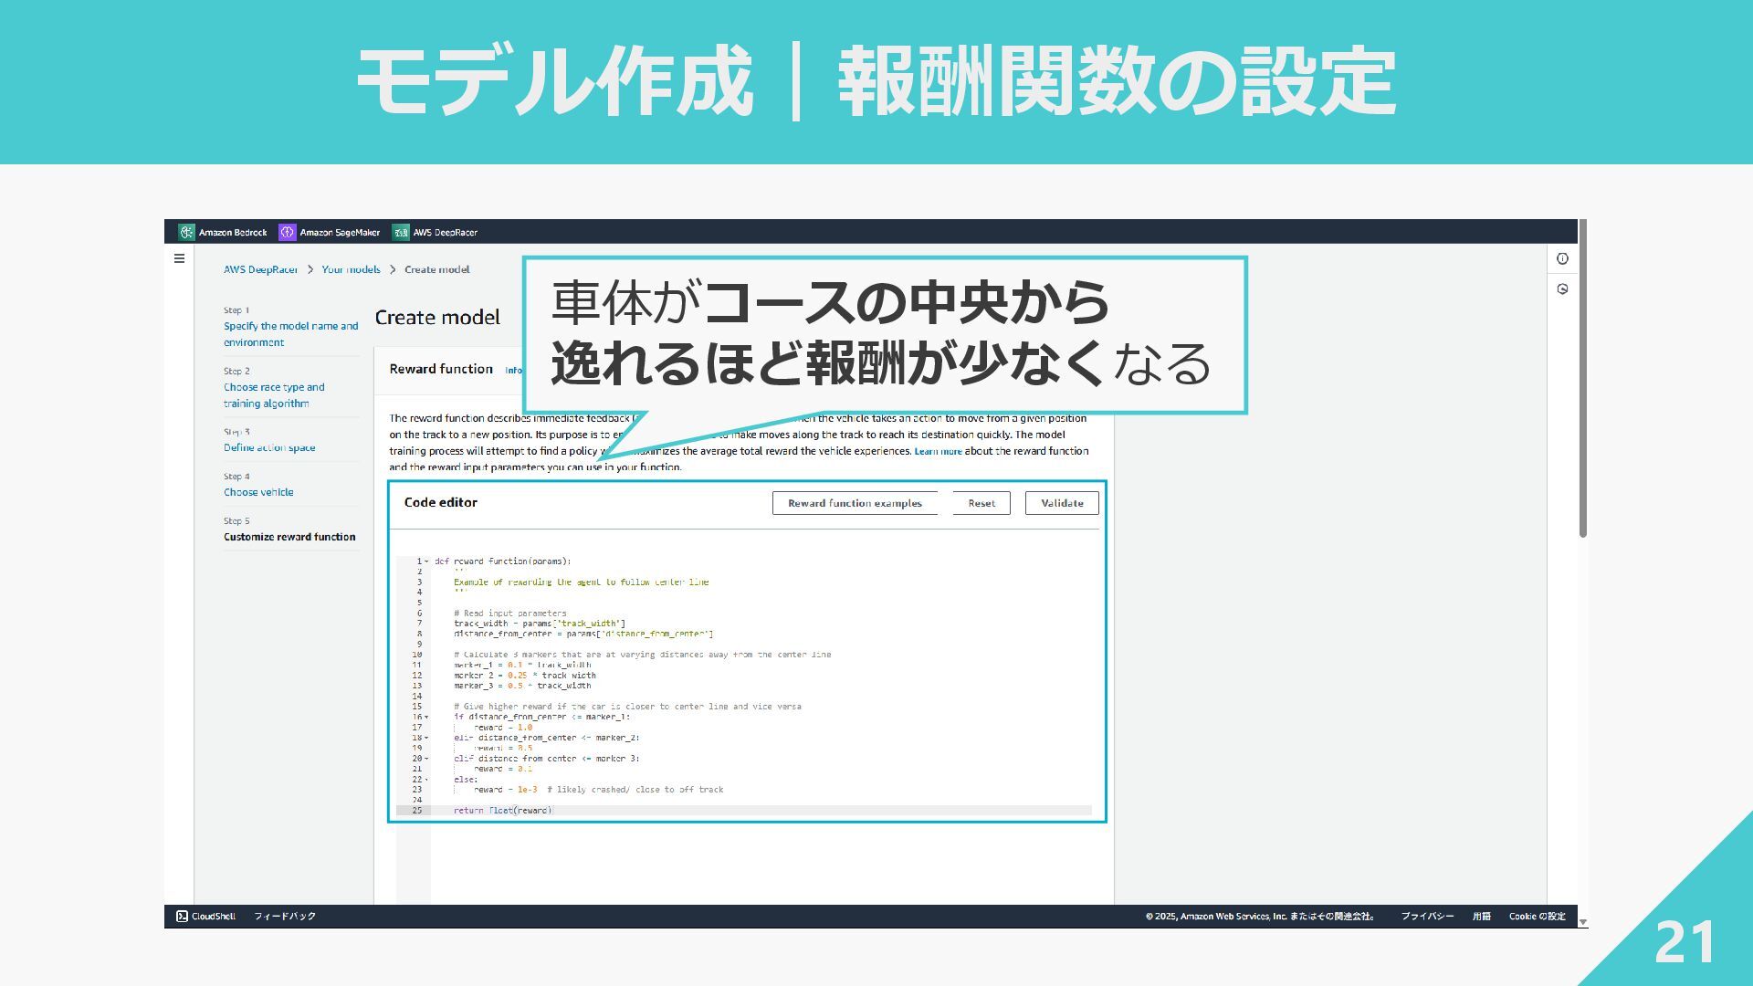The image size is (1753, 986).
Task: Open the hamburger navigation menu
Action: click(179, 258)
